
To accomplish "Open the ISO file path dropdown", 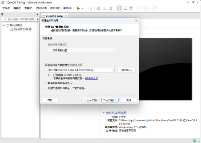I will pyautogui.click(x=113, y=70).
